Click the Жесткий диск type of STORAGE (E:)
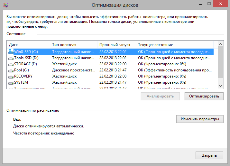This screenshot has height=166, width=230. [64, 64]
